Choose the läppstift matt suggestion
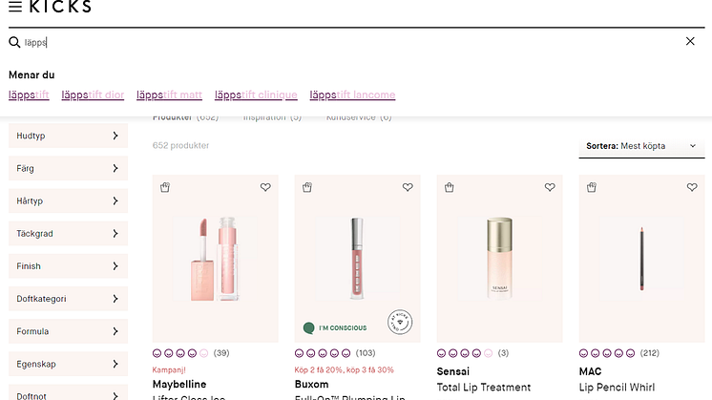712x400 pixels. tap(169, 95)
